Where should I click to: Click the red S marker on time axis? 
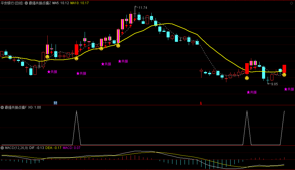pos(201,103)
